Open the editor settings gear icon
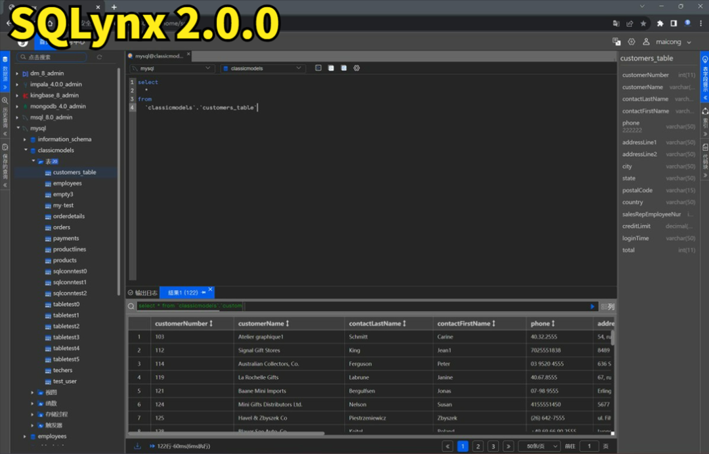The width and height of the screenshot is (709, 454). [356, 68]
